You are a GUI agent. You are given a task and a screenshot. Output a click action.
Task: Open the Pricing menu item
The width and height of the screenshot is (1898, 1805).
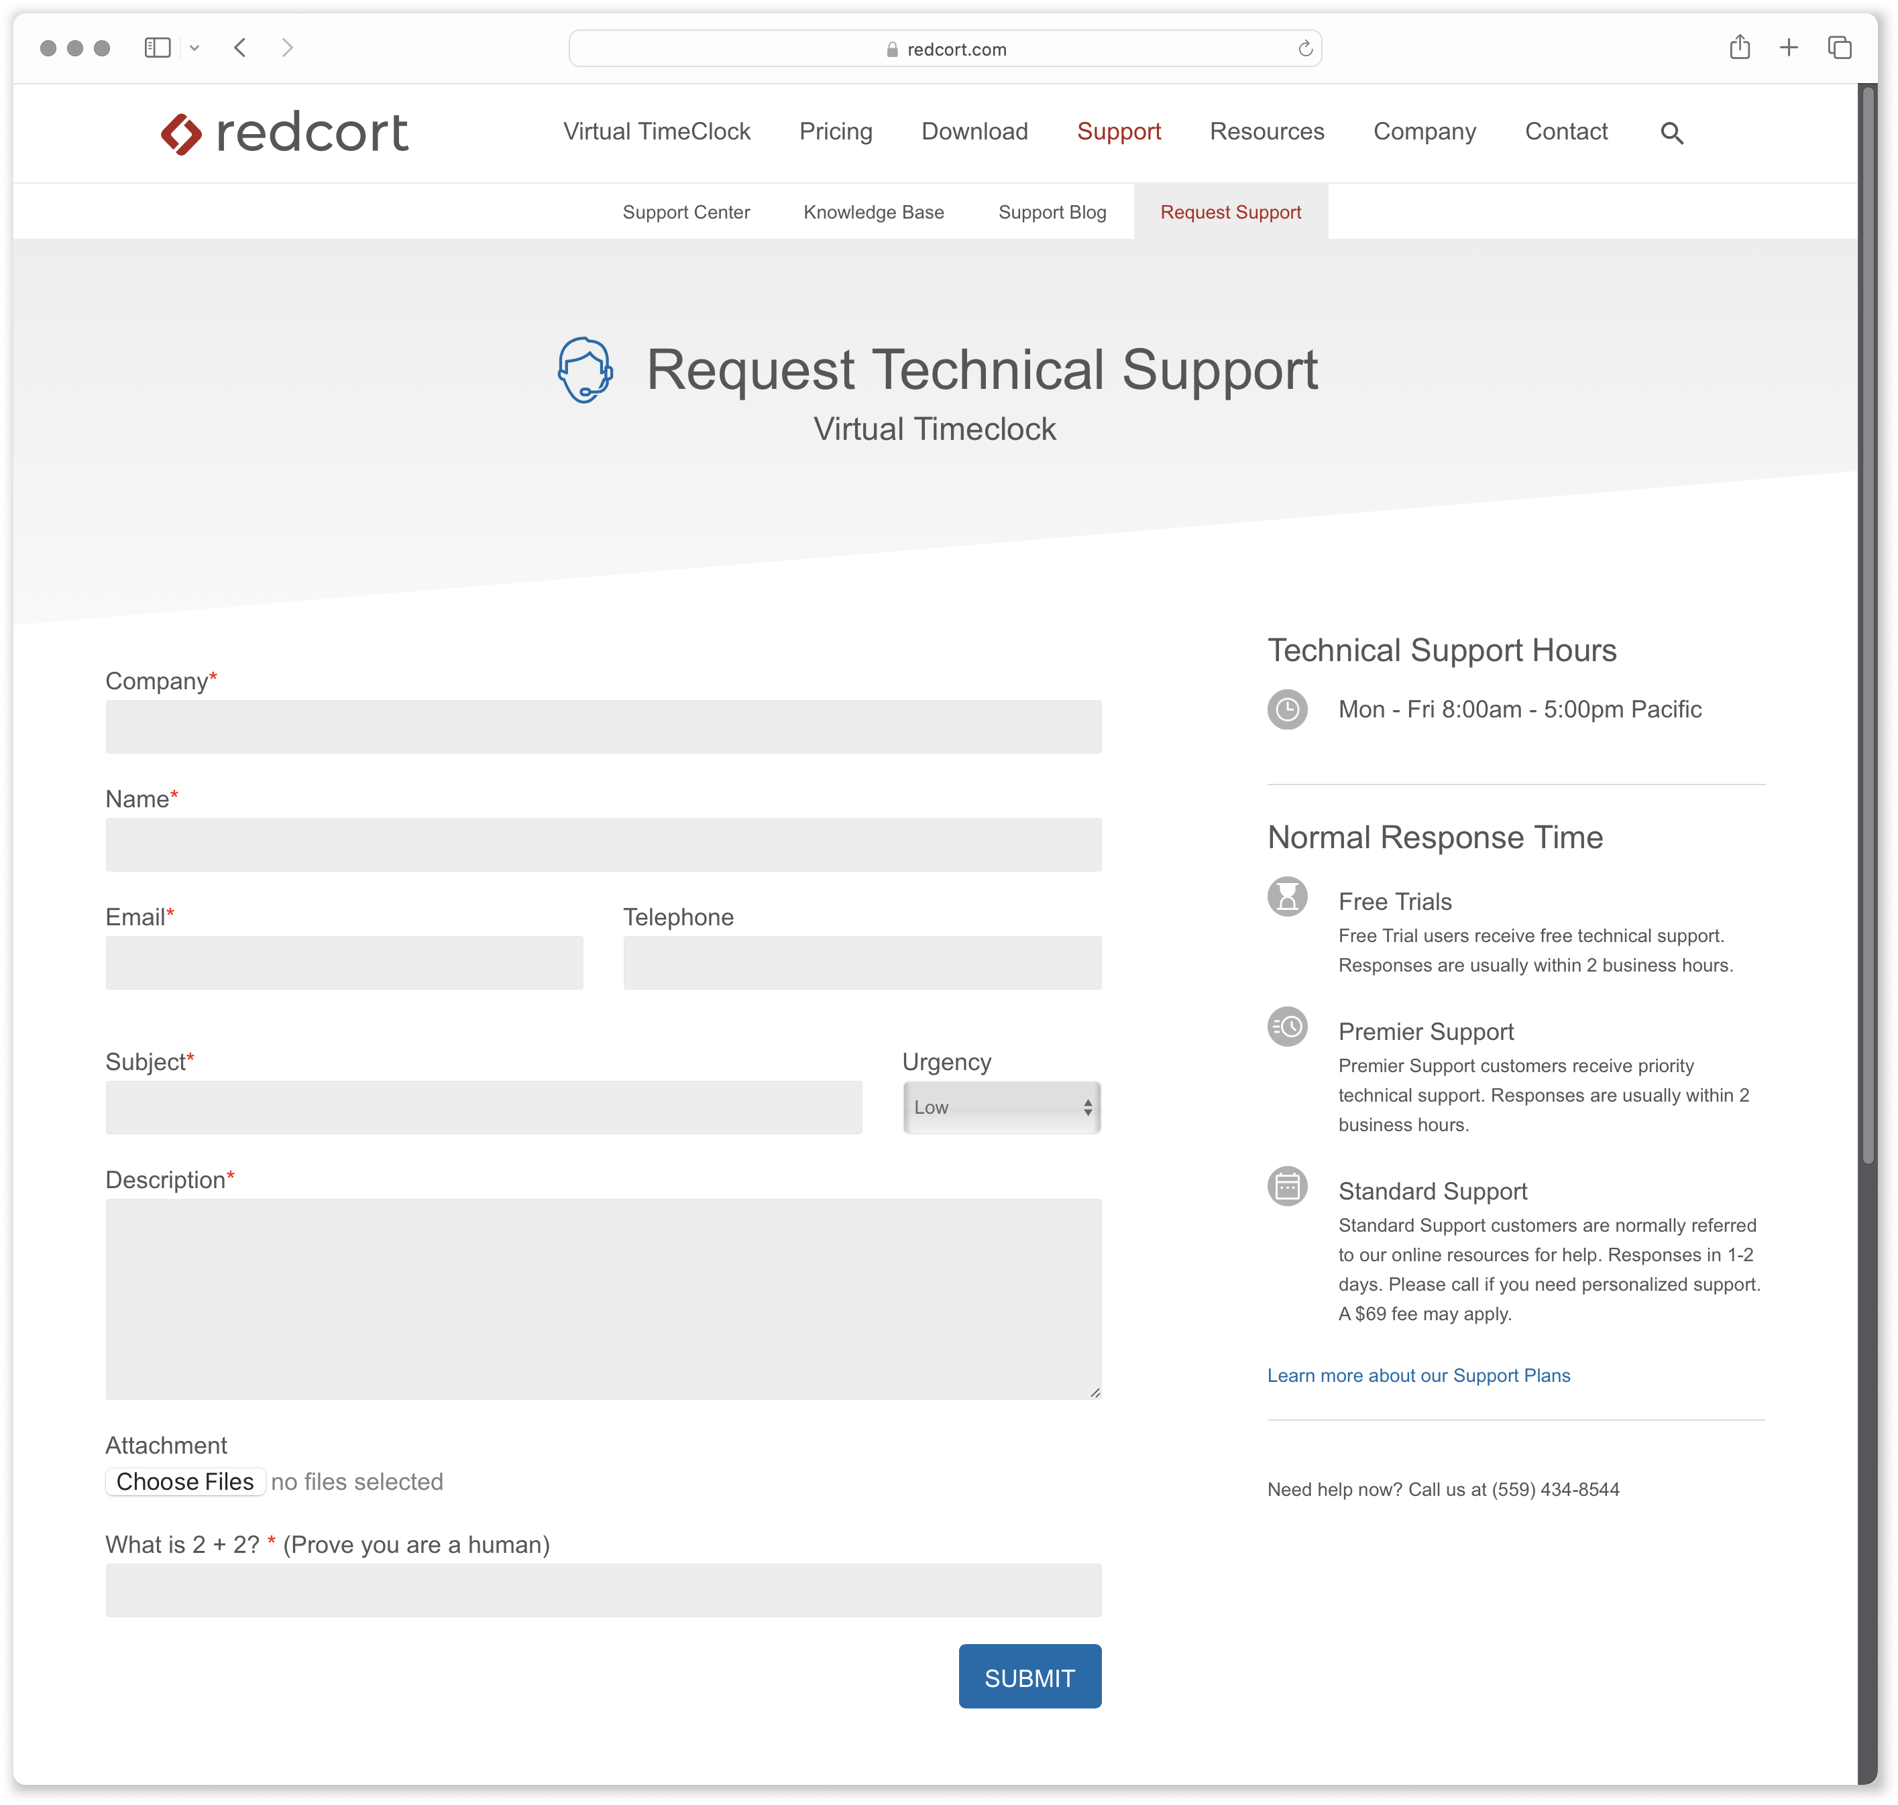click(836, 132)
